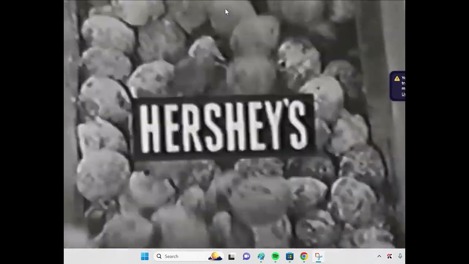Open Microsoft Store from the taskbar
The image size is (469, 264).
pos(290,256)
